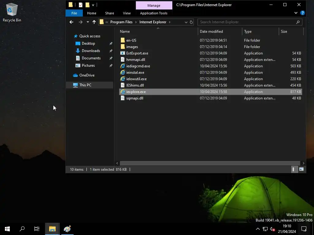Click pin icon next to Downloads
The height and width of the screenshot is (235, 314).
pos(111,51)
